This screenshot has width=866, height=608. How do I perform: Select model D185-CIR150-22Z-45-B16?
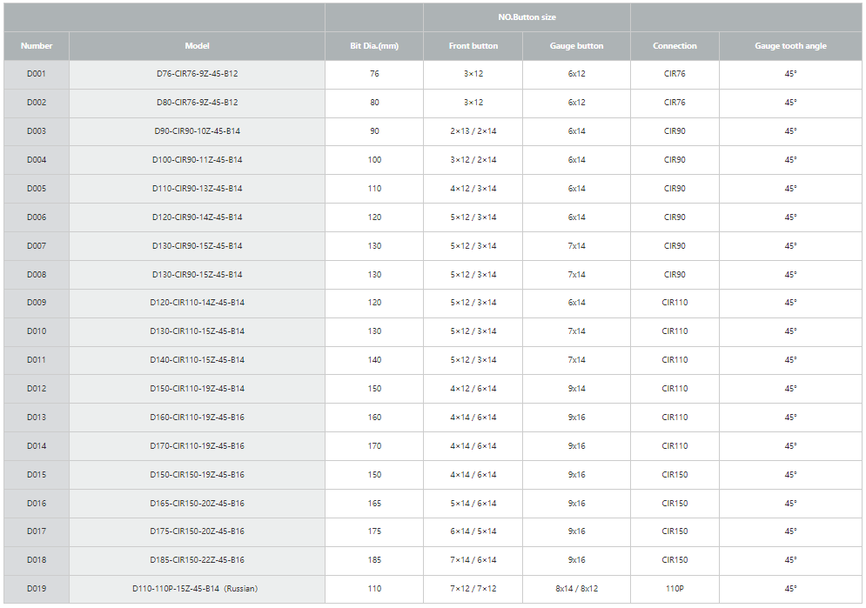point(198,560)
